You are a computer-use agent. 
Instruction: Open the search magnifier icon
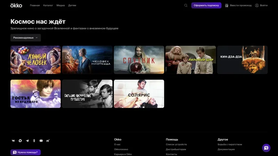pyautogui.click(x=186, y=6)
